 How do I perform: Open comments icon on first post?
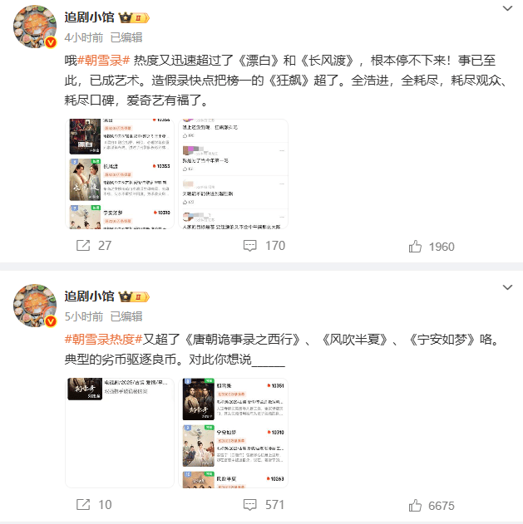250,246
